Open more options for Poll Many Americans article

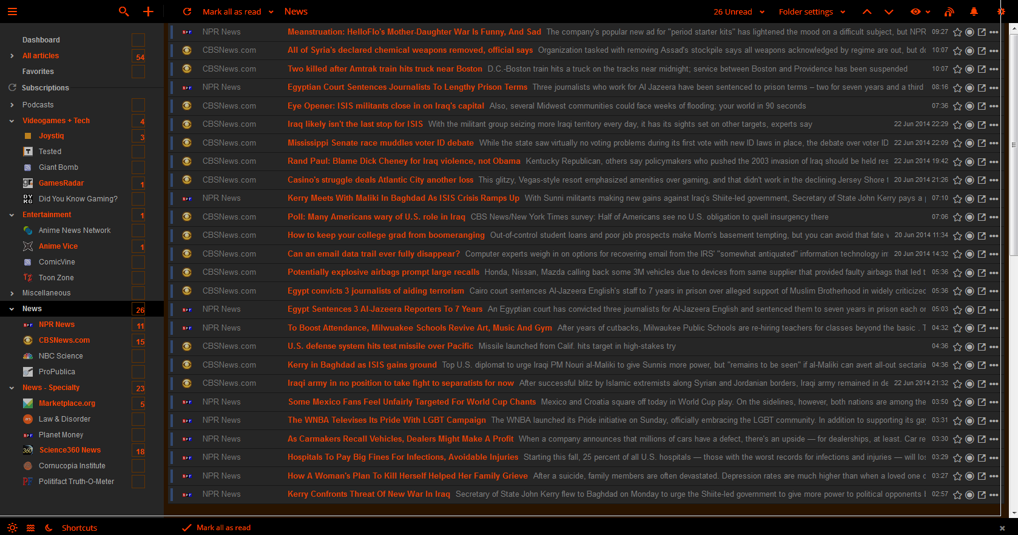click(x=994, y=217)
